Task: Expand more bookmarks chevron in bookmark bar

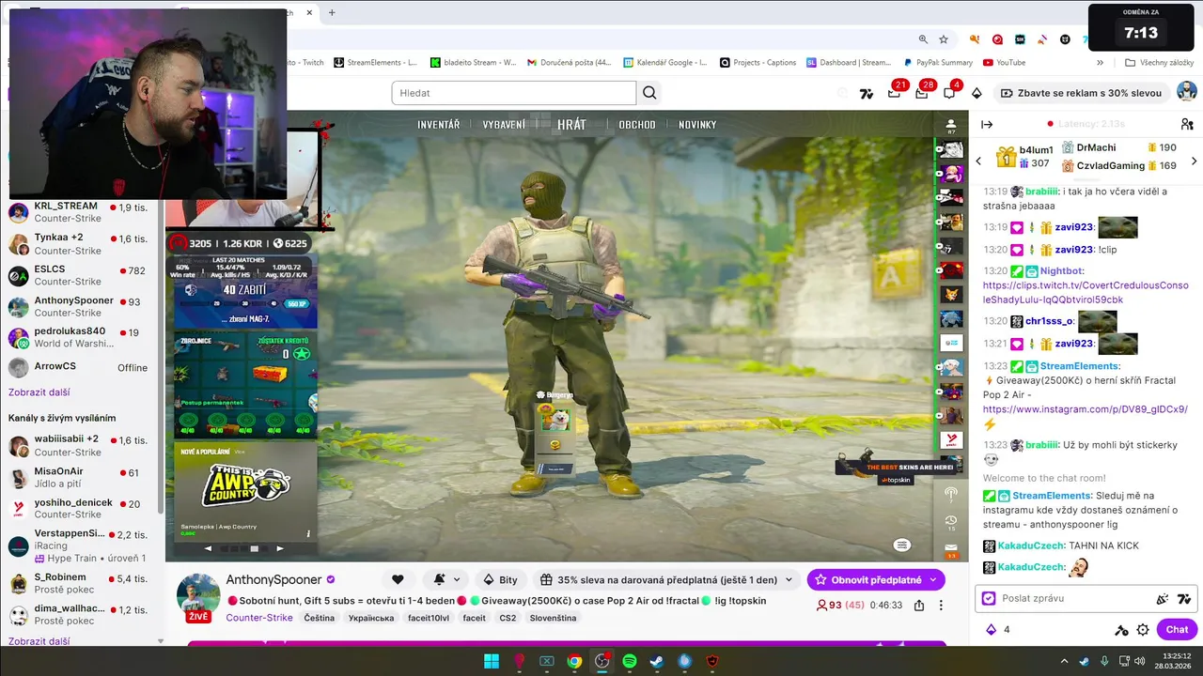Action: click(1100, 63)
